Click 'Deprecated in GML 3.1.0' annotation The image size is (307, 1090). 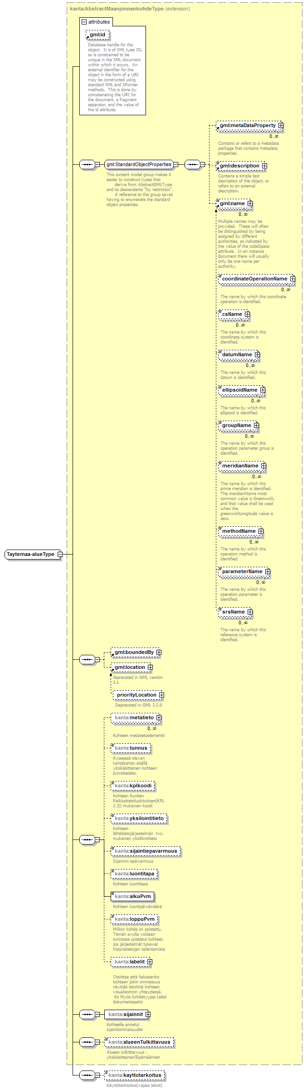138,705
